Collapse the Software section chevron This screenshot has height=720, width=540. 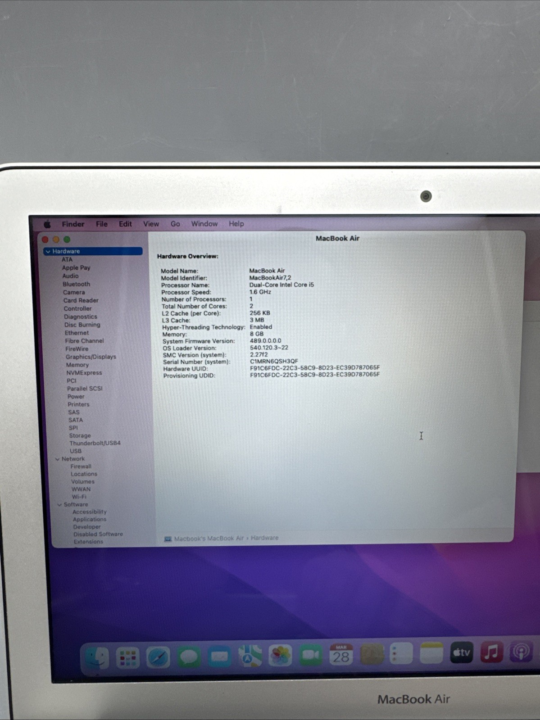coord(59,505)
